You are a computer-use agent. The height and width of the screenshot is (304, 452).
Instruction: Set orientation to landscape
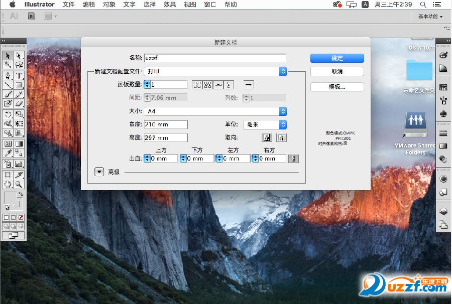click(282, 137)
